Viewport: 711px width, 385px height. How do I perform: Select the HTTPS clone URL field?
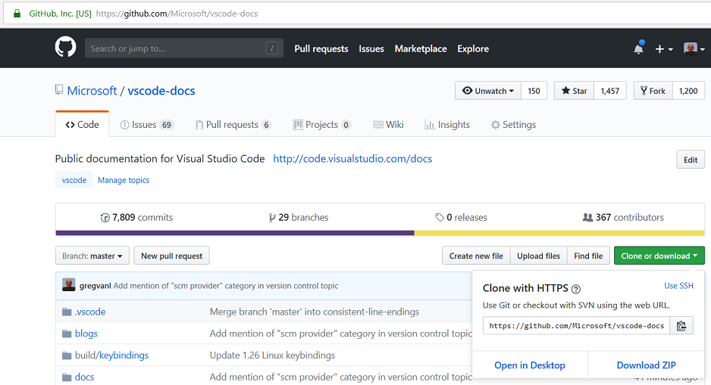[x=576, y=326]
